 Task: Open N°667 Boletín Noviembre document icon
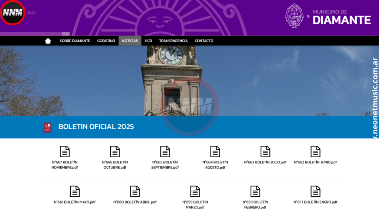point(65,151)
